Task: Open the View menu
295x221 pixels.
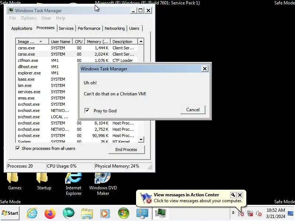Action: 46,18
